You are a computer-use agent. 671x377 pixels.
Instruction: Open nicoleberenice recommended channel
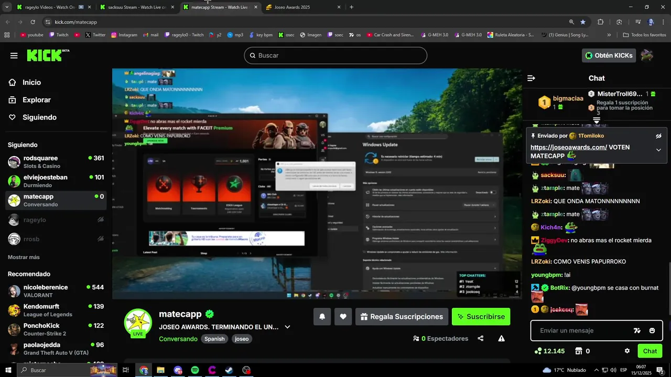click(x=56, y=291)
